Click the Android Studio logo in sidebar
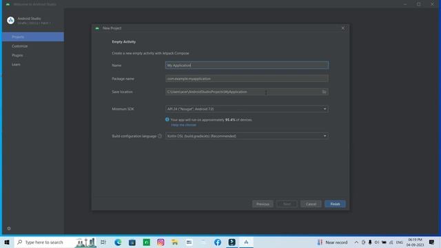 tap(11, 21)
